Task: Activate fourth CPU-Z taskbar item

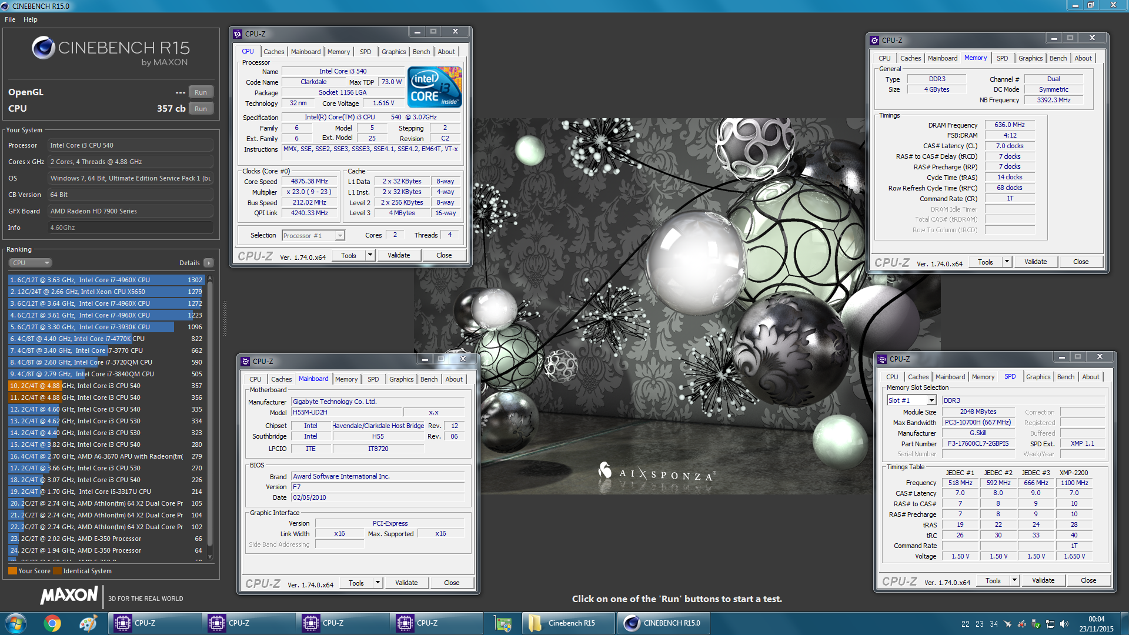Action: click(437, 623)
